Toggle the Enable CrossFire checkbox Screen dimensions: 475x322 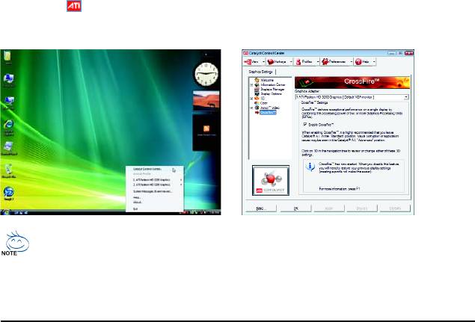[305, 124]
